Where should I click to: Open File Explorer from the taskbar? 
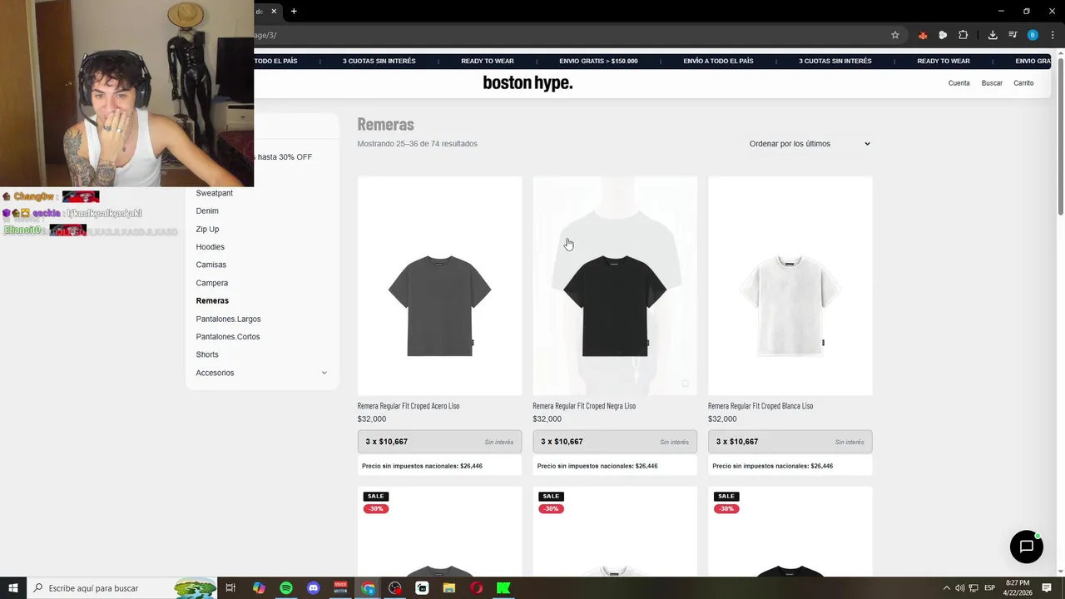pos(449,588)
